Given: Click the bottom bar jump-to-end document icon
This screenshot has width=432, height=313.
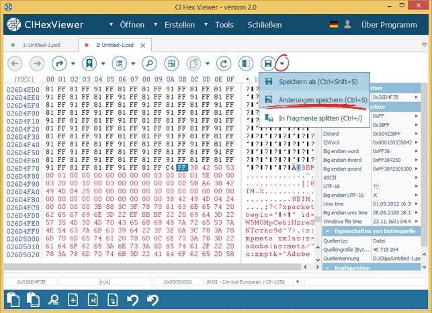Looking at the screenshot, I should coord(93,300).
